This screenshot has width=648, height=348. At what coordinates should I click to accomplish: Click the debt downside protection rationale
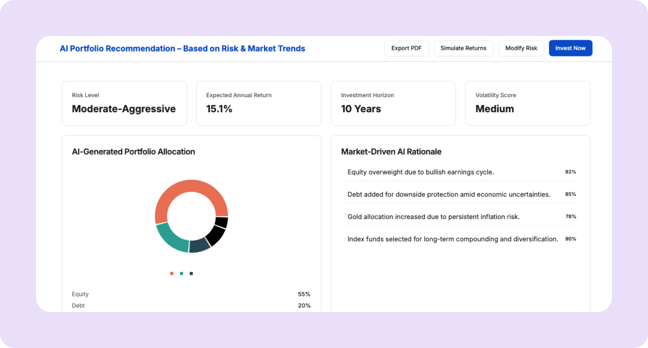[x=461, y=194]
